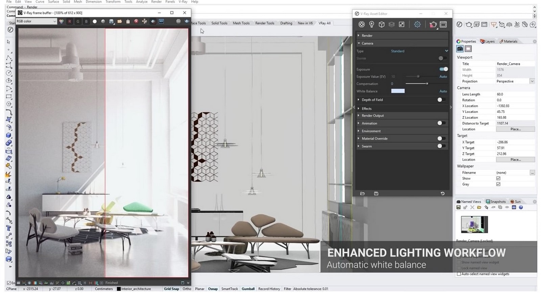Open the Lights bulb icon in Asset Editor
The height and width of the screenshot is (293, 541).
click(372, 24)
